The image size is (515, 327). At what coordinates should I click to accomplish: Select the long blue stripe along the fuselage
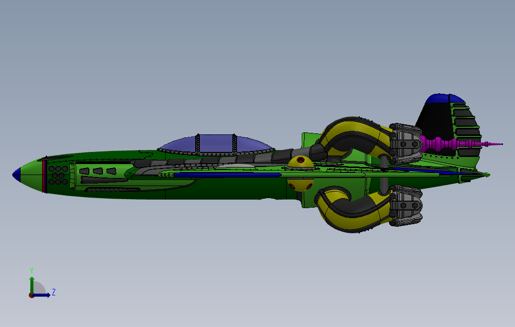(x=227, y=176)
